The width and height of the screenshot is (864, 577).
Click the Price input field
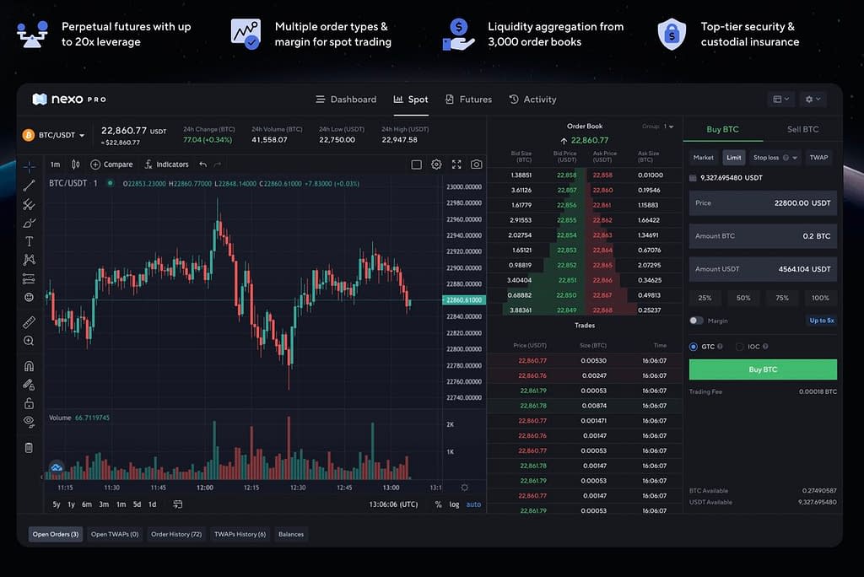click(x=763, y=202)
